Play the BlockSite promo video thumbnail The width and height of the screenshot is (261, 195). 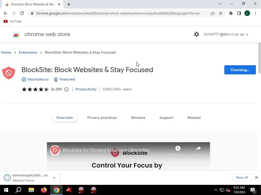(128, 156)
